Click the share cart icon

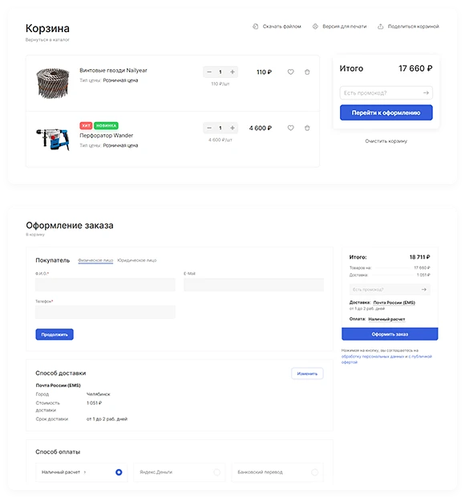click(x=380, y=27)
